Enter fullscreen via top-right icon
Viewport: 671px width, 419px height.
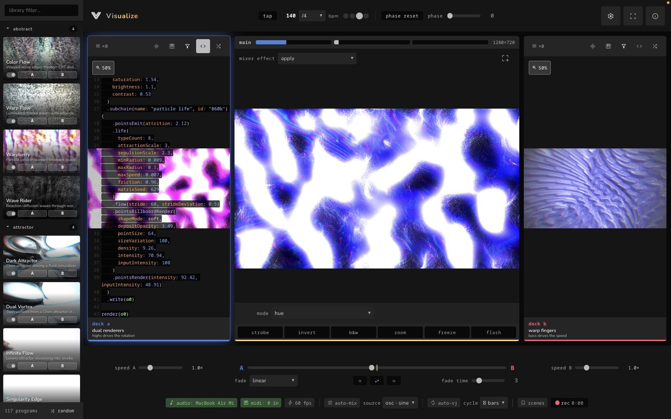(633, 16)
